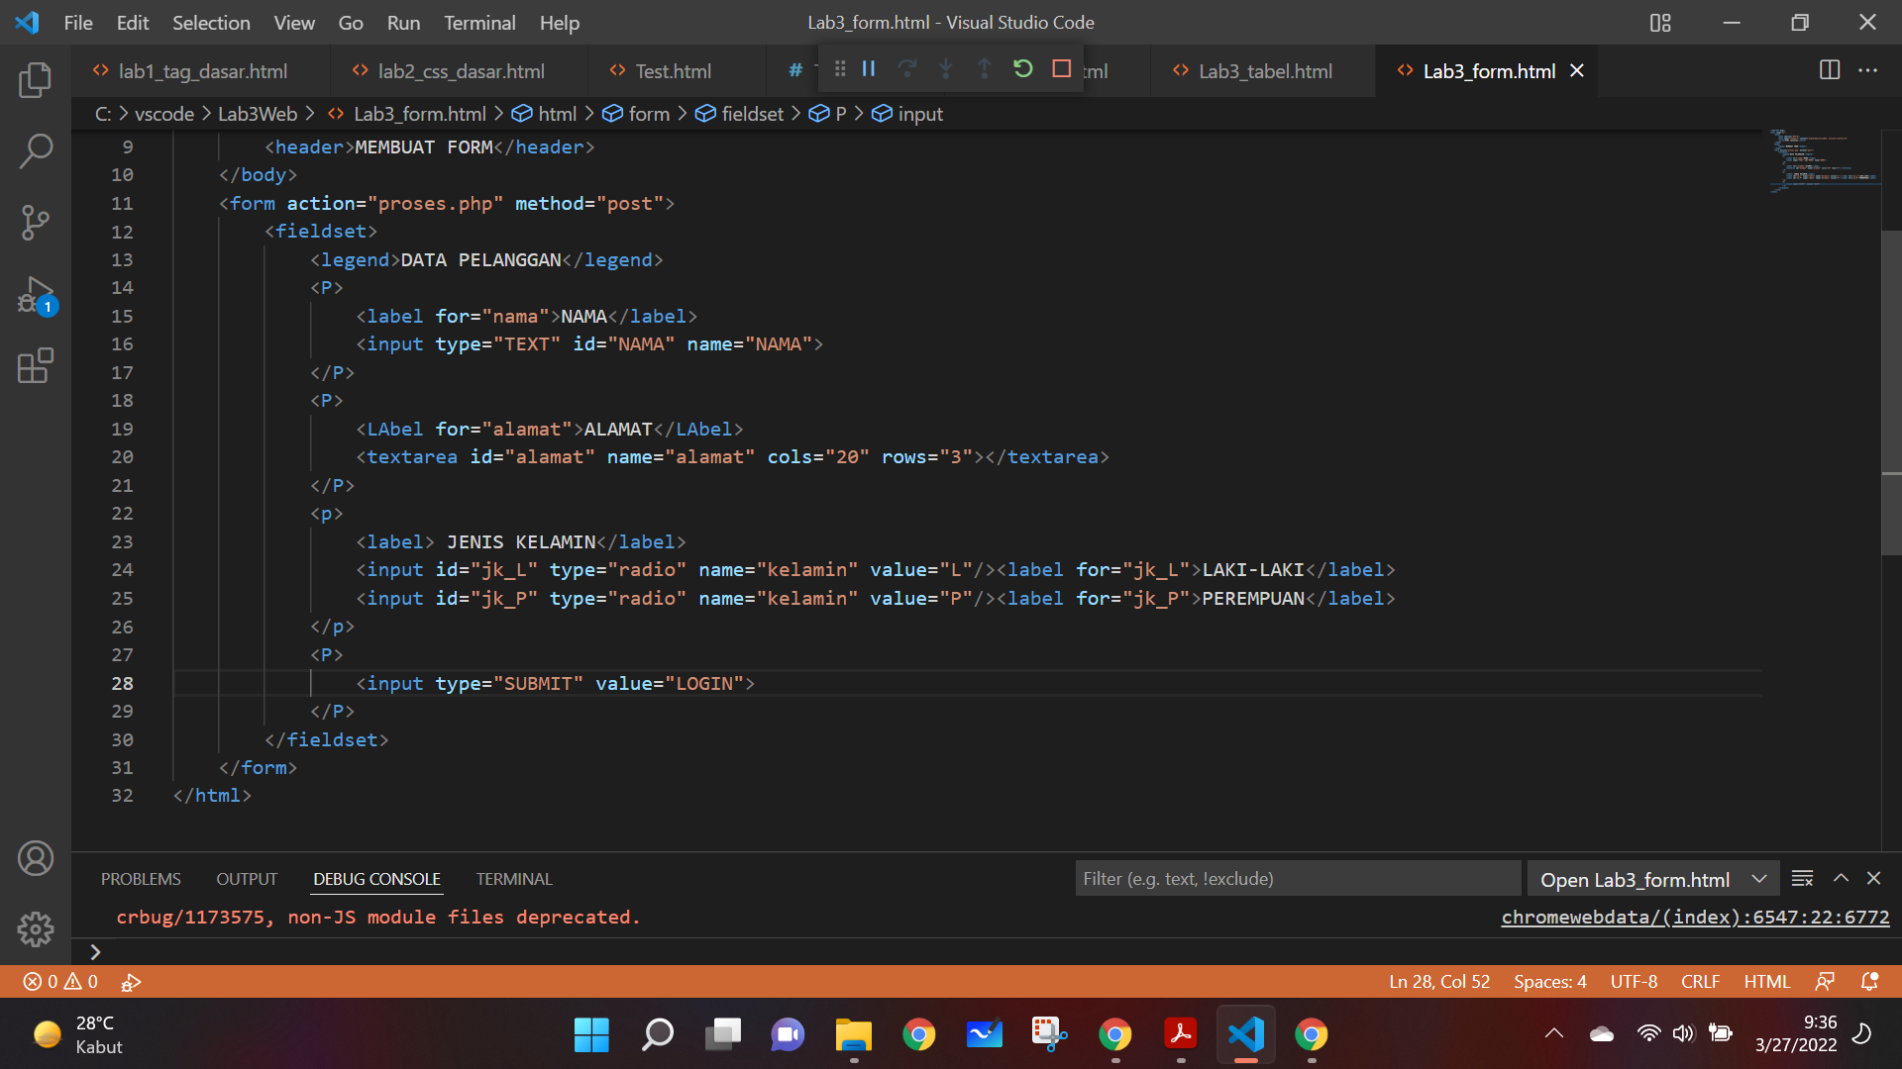
Task: Click the 'fieldset' breadcrumb to show siblings
Action: pyautogui.click(x=751, y=114)
